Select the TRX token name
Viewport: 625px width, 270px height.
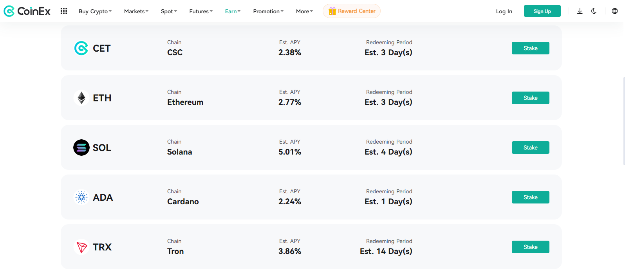(x=102, y=247)
